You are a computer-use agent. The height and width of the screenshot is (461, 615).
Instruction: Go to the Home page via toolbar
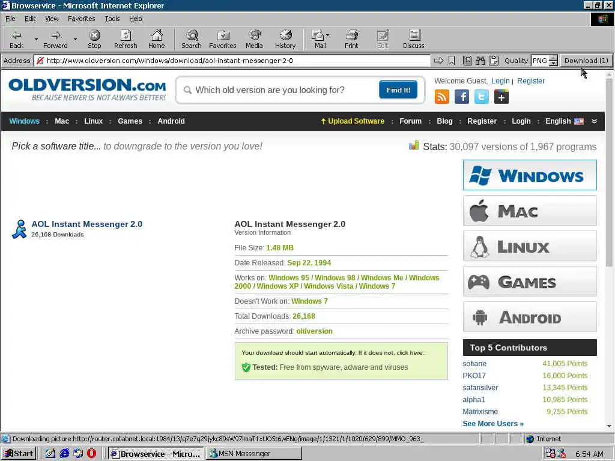(157, 40)
